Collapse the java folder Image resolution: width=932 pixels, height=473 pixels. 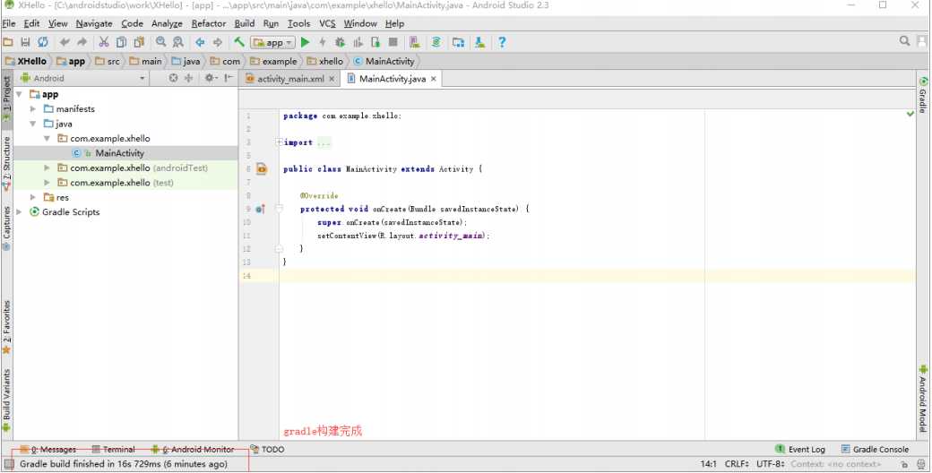(x=33, y=124)
